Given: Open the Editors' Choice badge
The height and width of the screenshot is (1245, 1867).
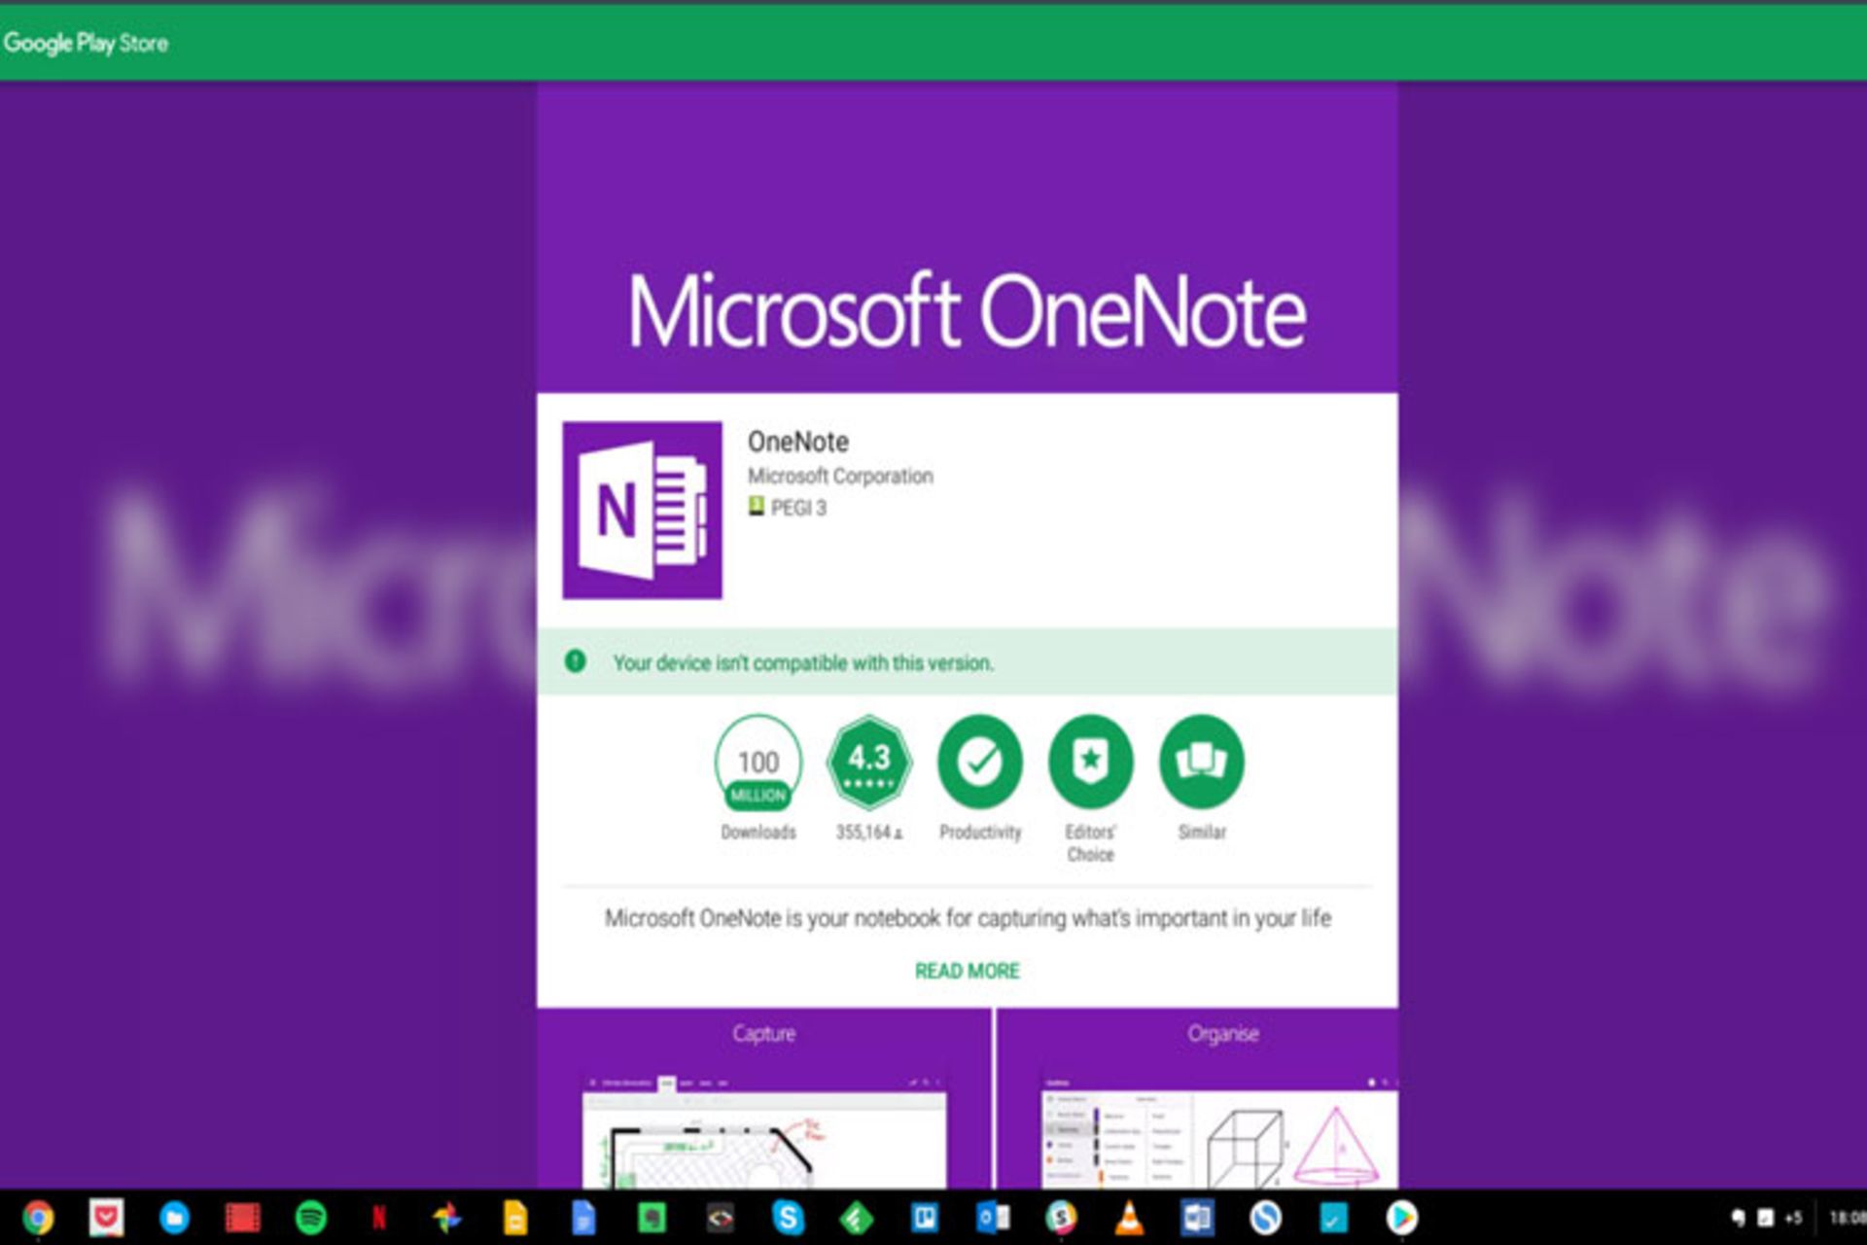Looking at the screenshot, I should [1091, 762].
